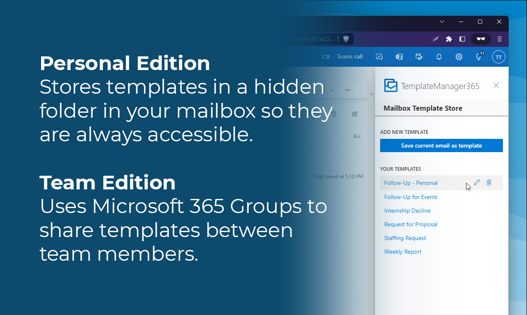Open the tips lightbulb icon

479,56
